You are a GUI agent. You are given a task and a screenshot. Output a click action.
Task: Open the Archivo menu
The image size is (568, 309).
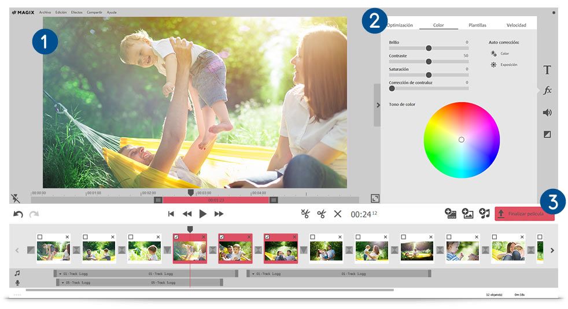tap(45, 12)
